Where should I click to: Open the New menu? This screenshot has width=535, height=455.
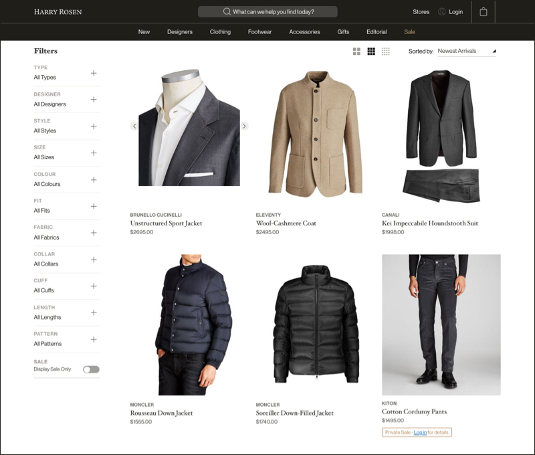click(144, 31)
